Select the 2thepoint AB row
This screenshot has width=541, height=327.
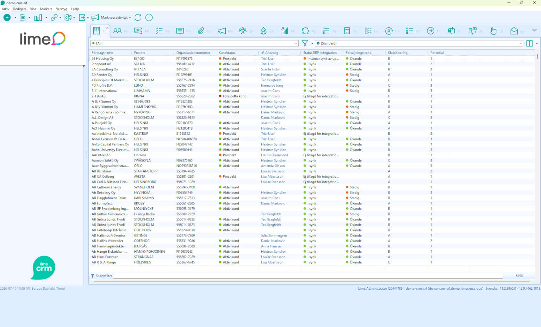click(x=312, y=64)
